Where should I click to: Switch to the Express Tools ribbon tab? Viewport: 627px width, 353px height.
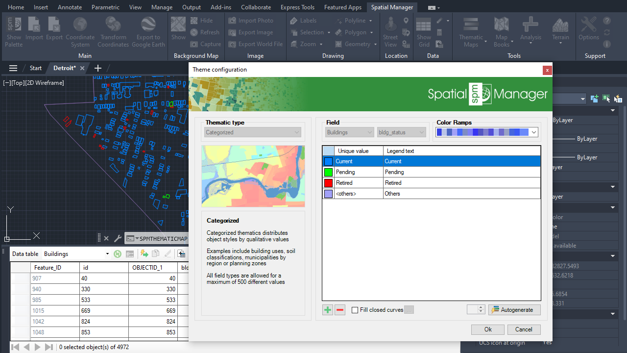297,7
